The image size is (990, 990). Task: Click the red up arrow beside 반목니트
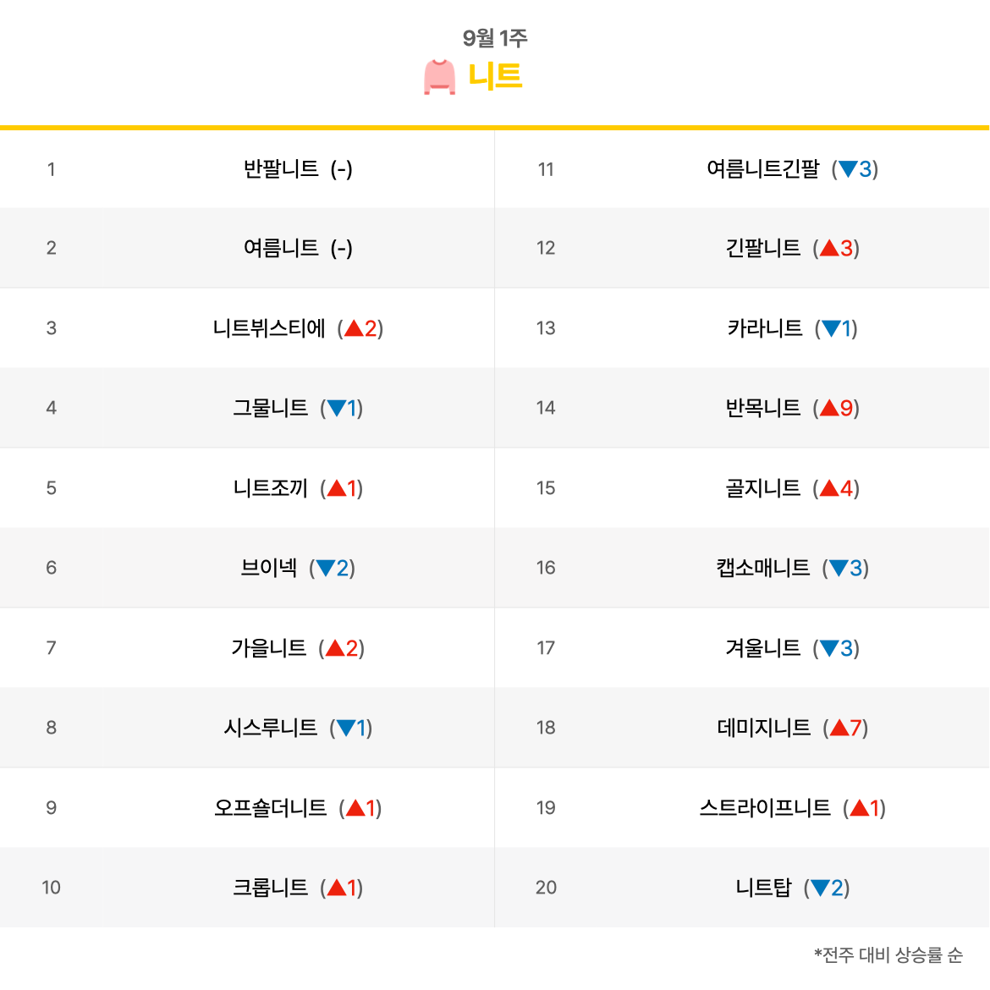(829, 409)
